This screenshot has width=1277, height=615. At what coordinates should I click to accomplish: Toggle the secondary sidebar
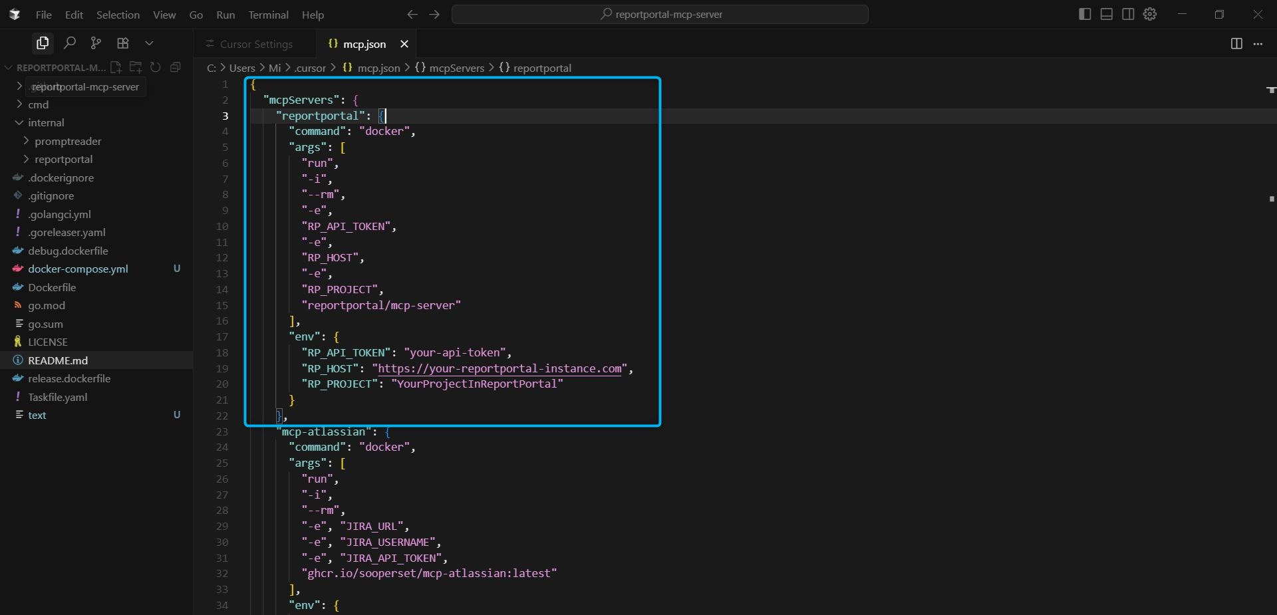1129,14
